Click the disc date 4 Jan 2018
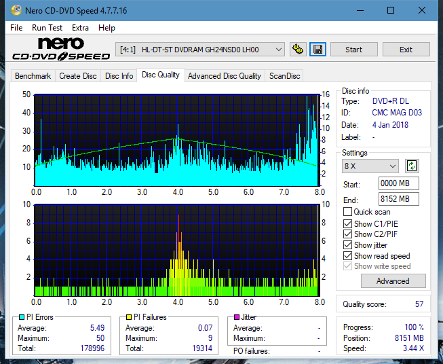This screenshot has height=364, width=443. pyautogui.click(x=390, y=125)
